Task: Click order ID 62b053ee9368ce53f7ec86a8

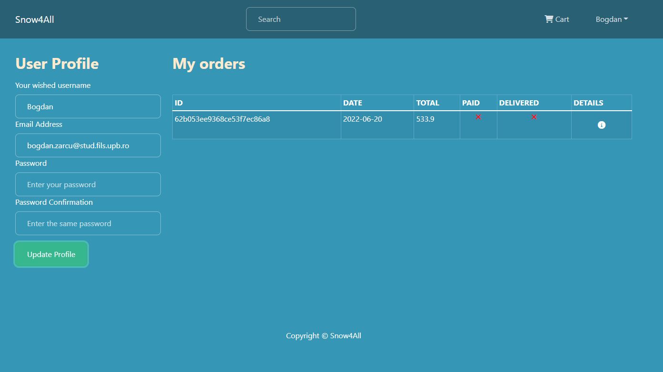Action: pyautogui.click(x=222, y=119)
